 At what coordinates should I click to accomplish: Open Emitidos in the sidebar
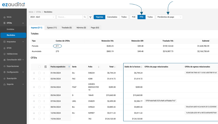(11, 29)
